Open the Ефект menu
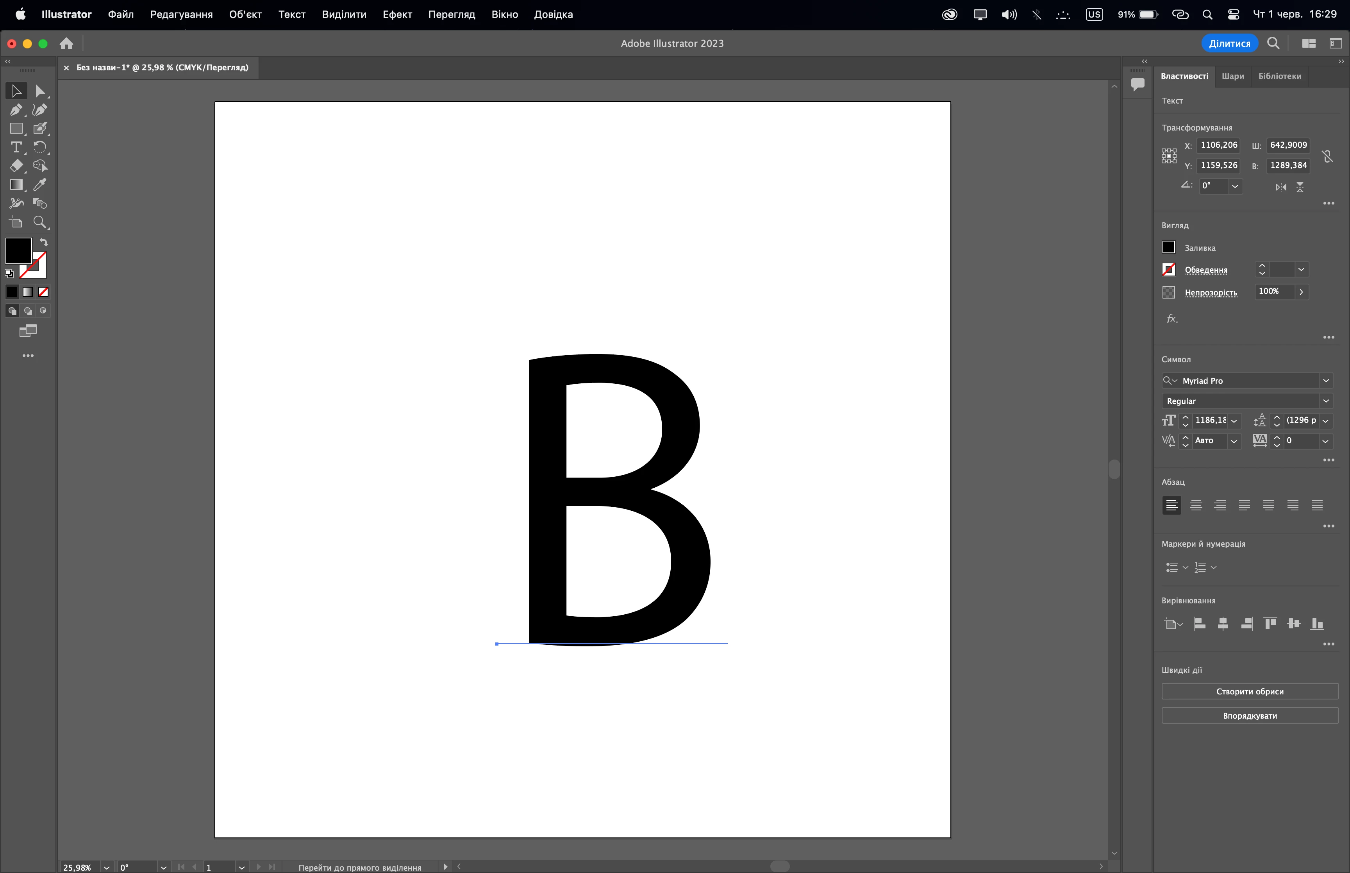This screenshot has width=1350, height=873. pyautogui.click(x=396, y=14)
